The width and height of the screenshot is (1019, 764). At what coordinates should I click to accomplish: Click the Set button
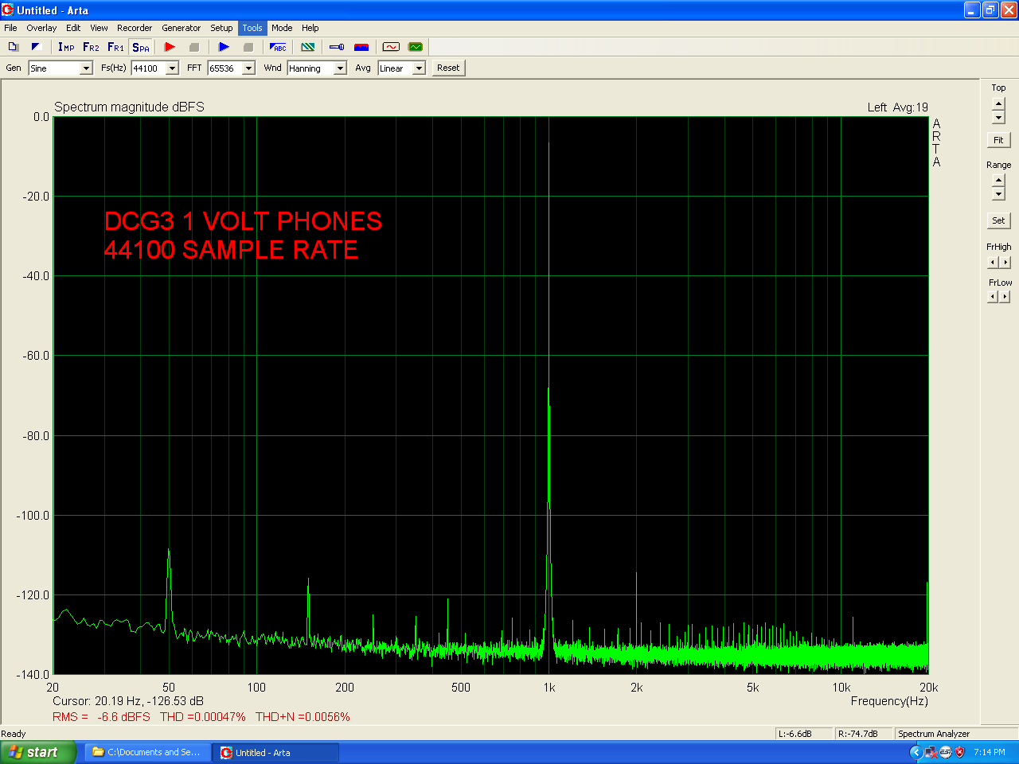(998, 220)
